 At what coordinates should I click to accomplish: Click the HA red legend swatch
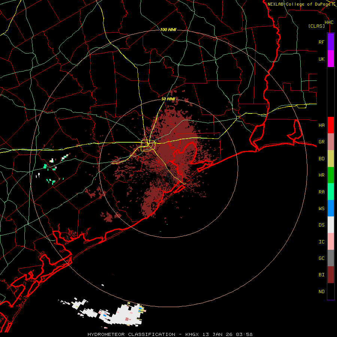[331, 125]
